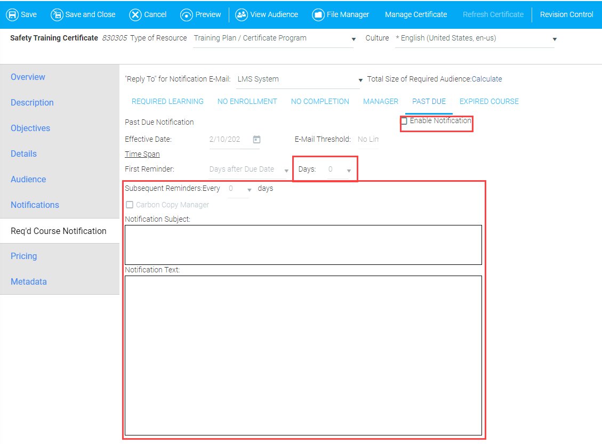
Task: Click the Preview eye icon
Action: pos(186,14)
